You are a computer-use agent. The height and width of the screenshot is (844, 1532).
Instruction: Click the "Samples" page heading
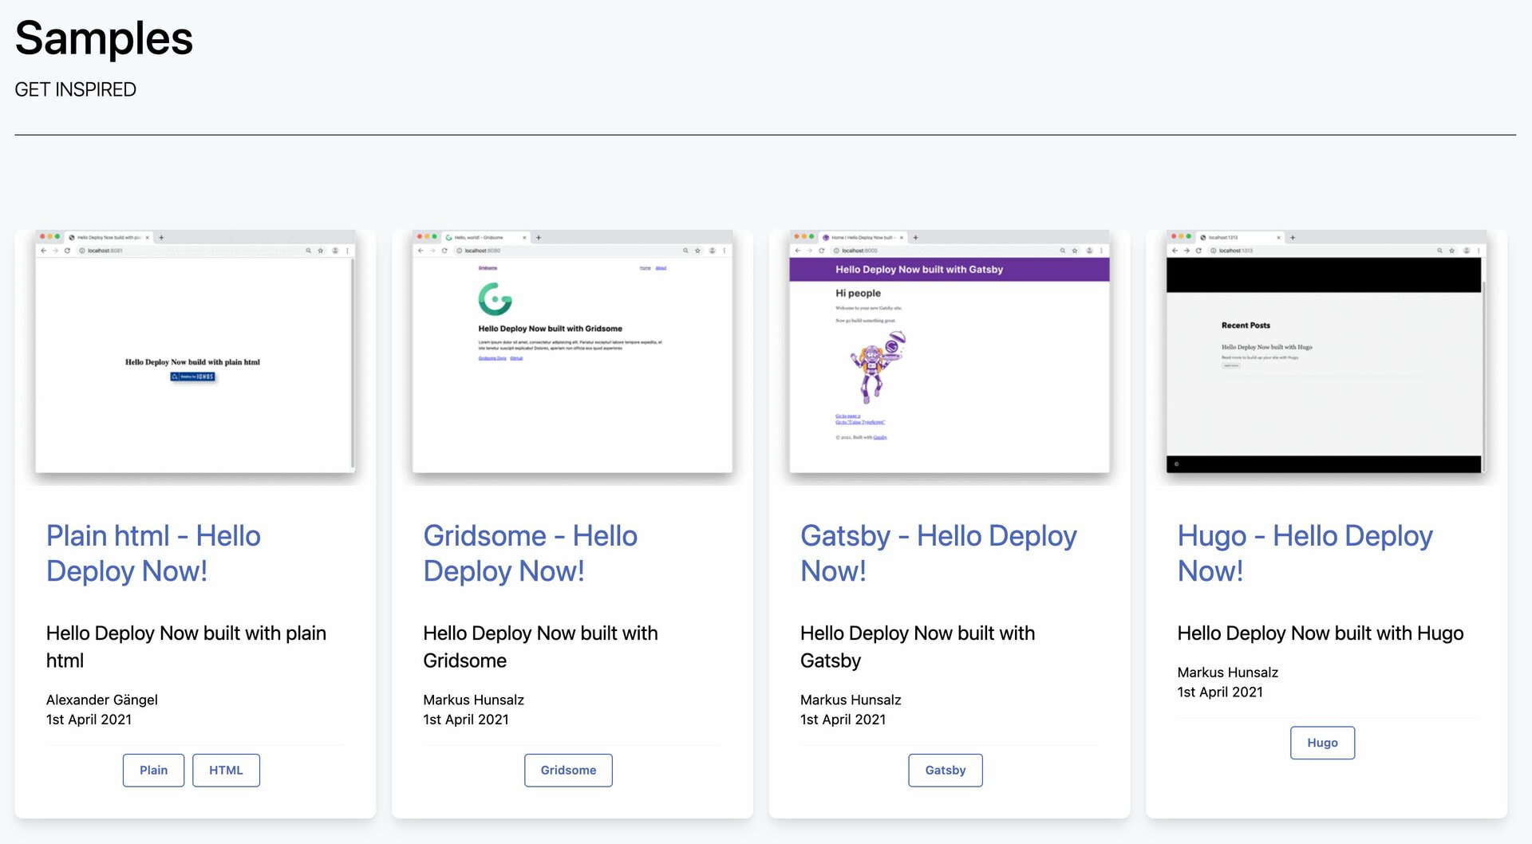point(104,38)
